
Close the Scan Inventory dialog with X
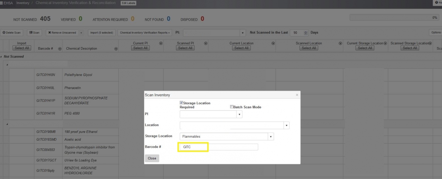(x=297, y=95)
